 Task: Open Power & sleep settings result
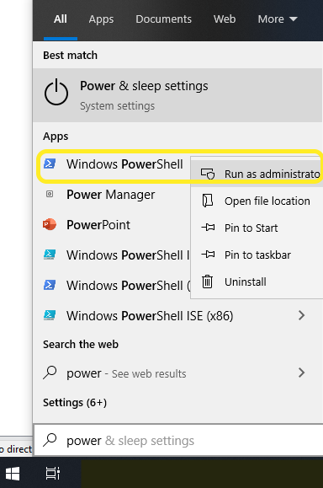(x=177, y=95)
